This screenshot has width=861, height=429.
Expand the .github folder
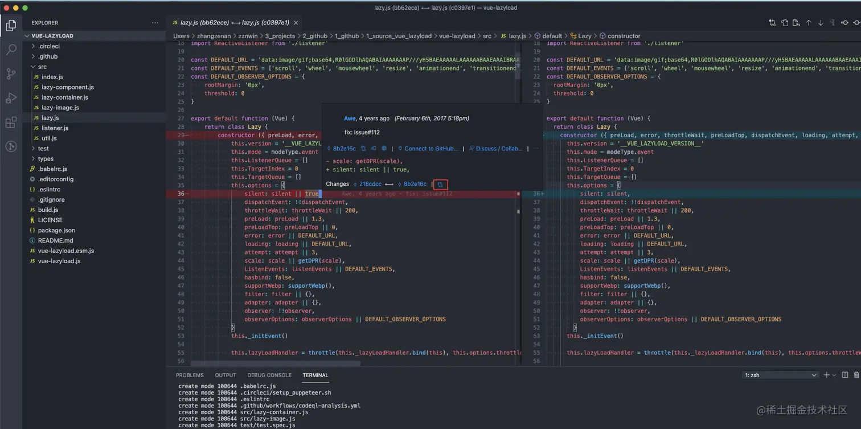(94, 56)
